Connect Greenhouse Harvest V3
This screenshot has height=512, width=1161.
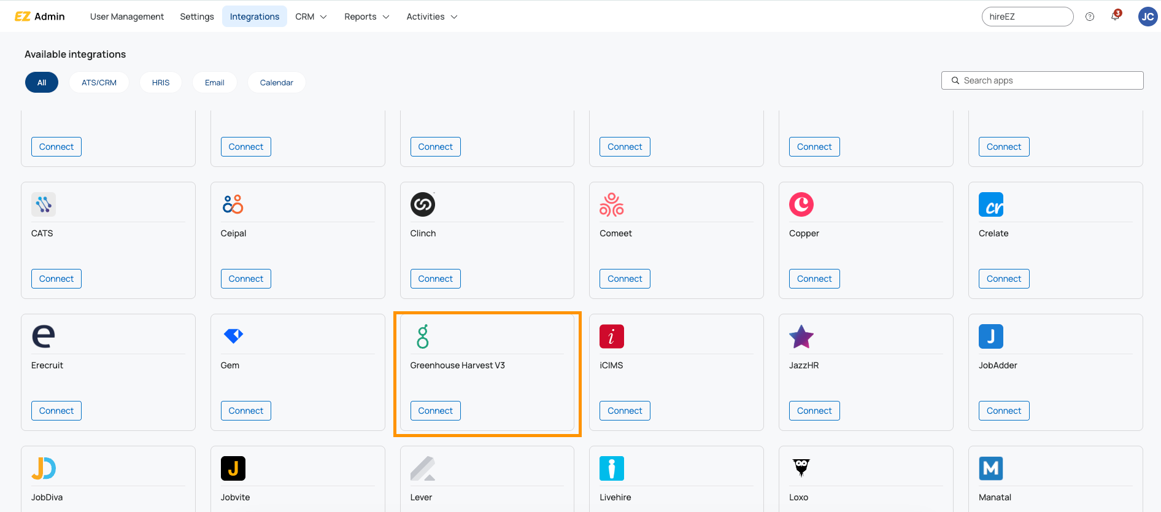436,411
